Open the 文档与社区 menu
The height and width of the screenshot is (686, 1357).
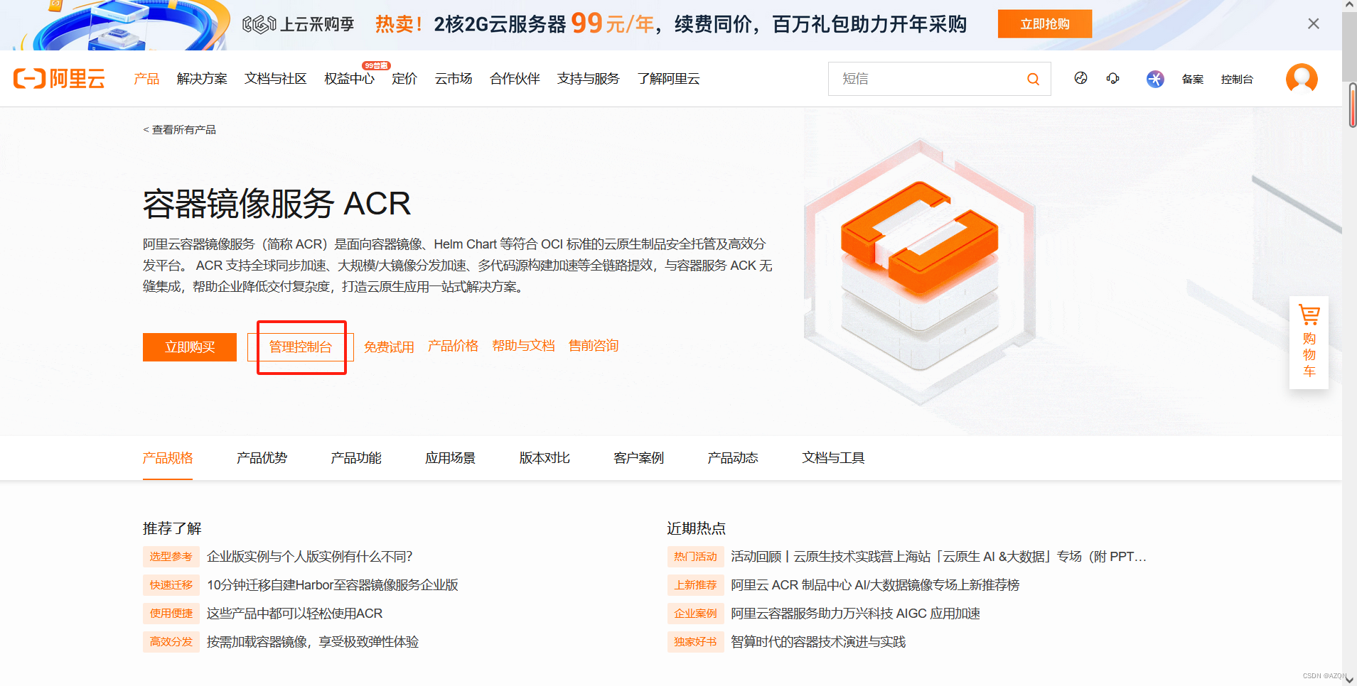(275, 79)
